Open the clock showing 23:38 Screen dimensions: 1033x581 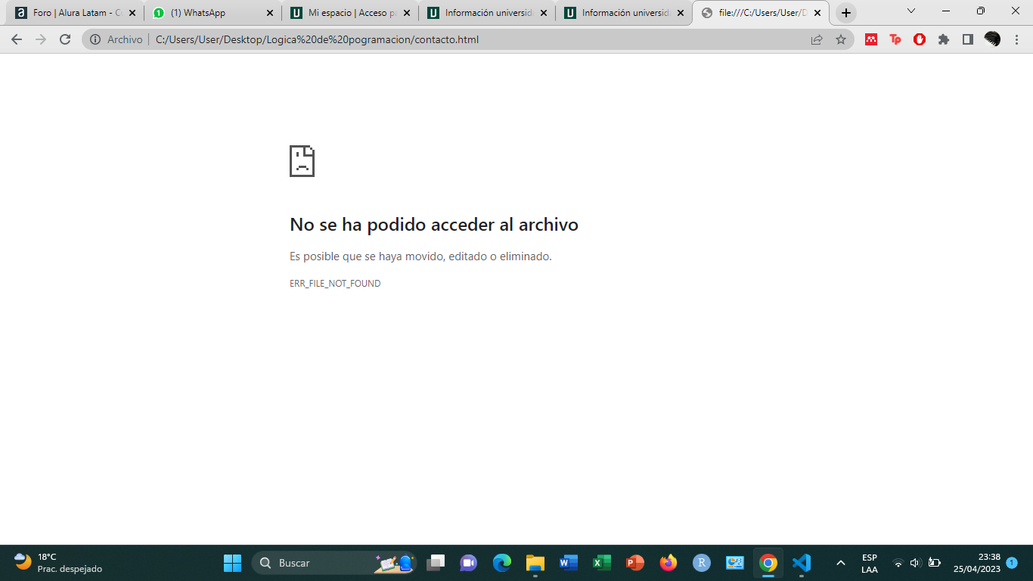tap(976, 563)
